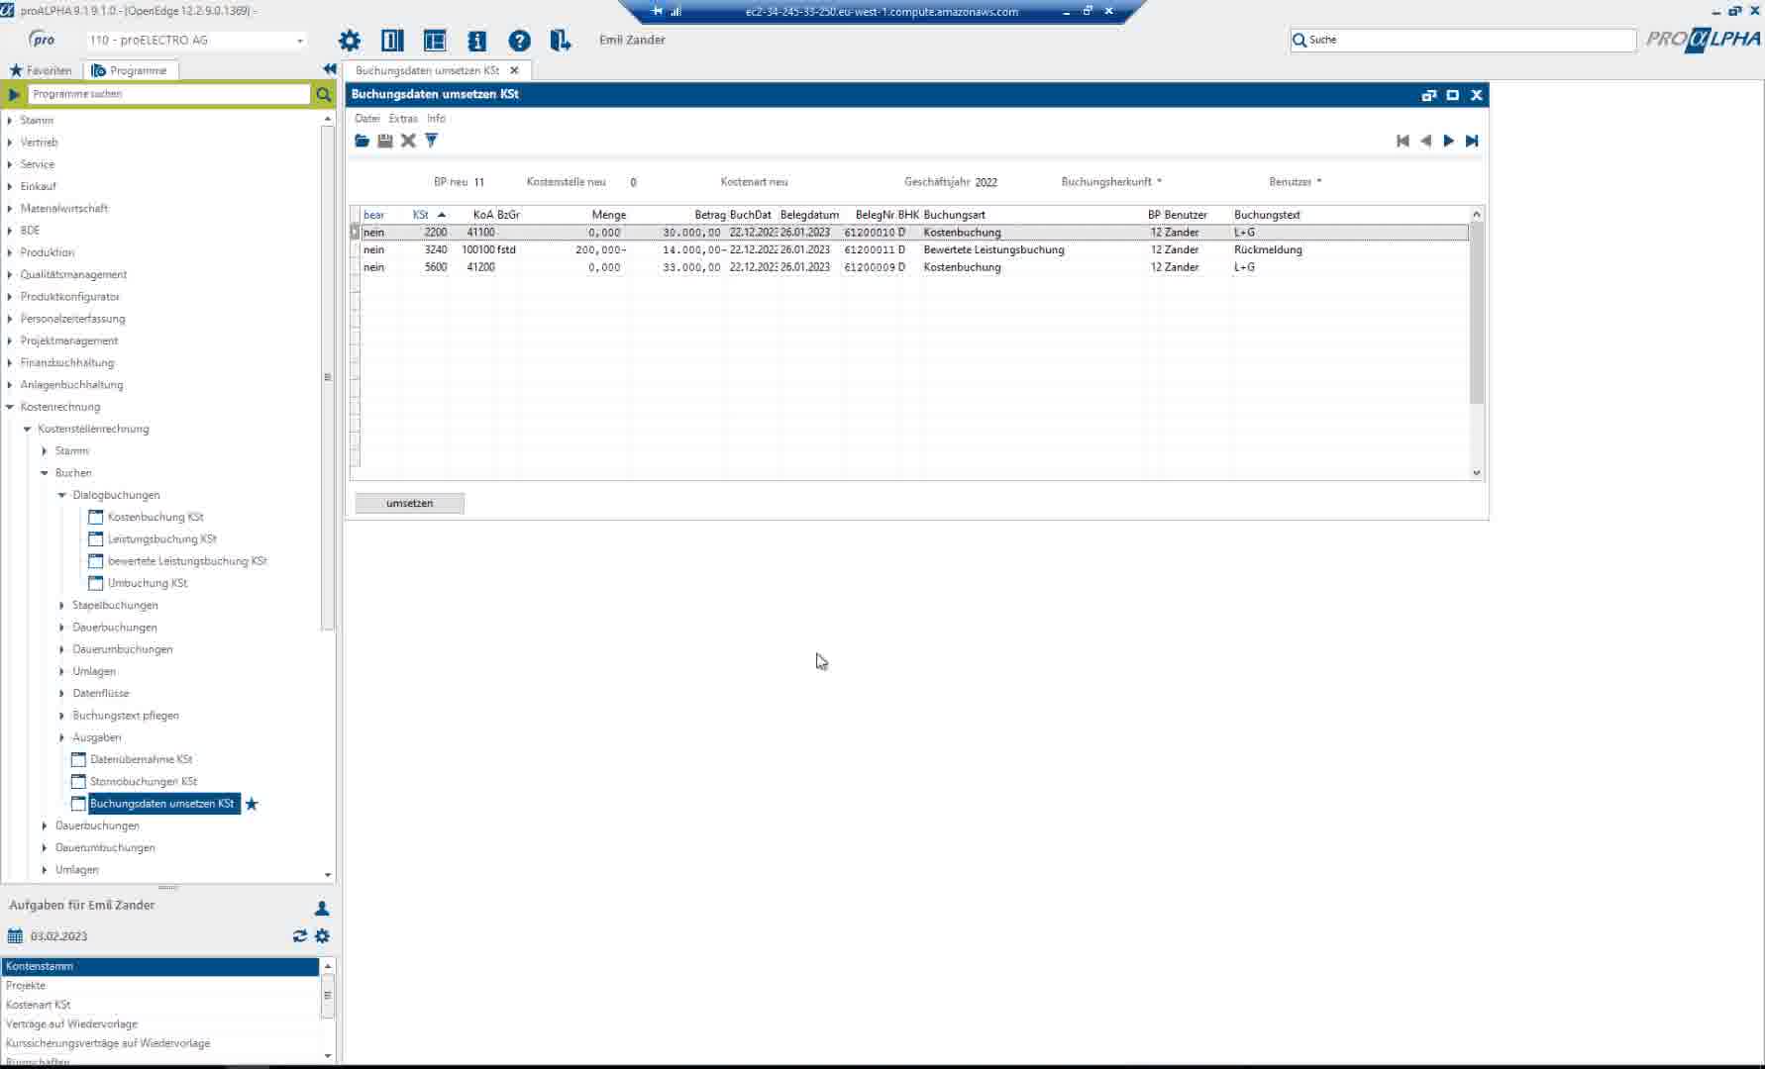This screenshot has height=1069, width=1765.
Task: Expand the Umlagen node under Buchen
Action: (62, 671)
